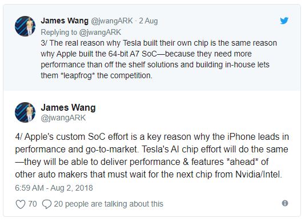Click the tweet info circle icon
Viewport: 305px width, 222px height.
pyautogui.click(x=285, y=203)
